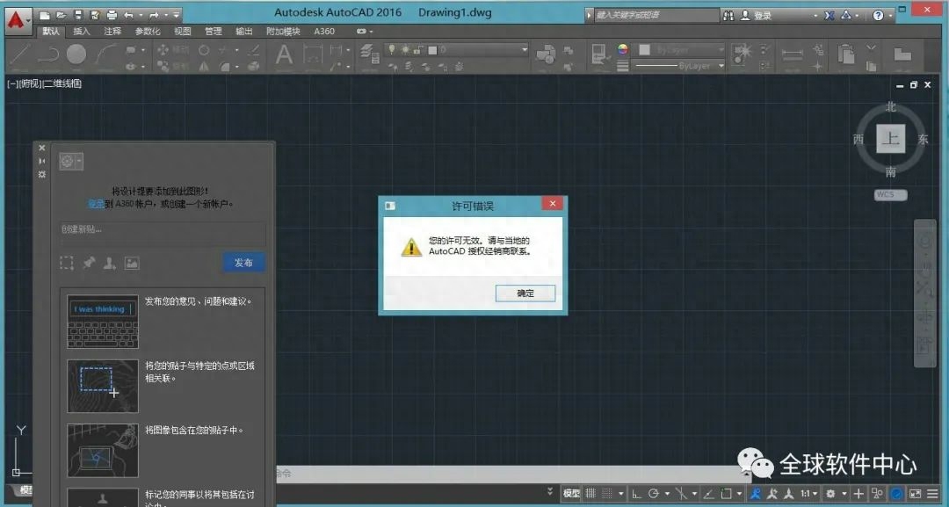Screen dimensions: 949x507
Task: Click 确定 in the license error dialog
Action: coord(525,293)
